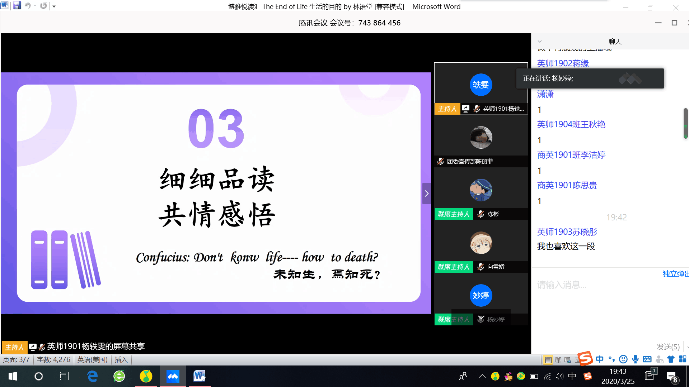Click the 发送(S) send button

[x=668, y=347]
